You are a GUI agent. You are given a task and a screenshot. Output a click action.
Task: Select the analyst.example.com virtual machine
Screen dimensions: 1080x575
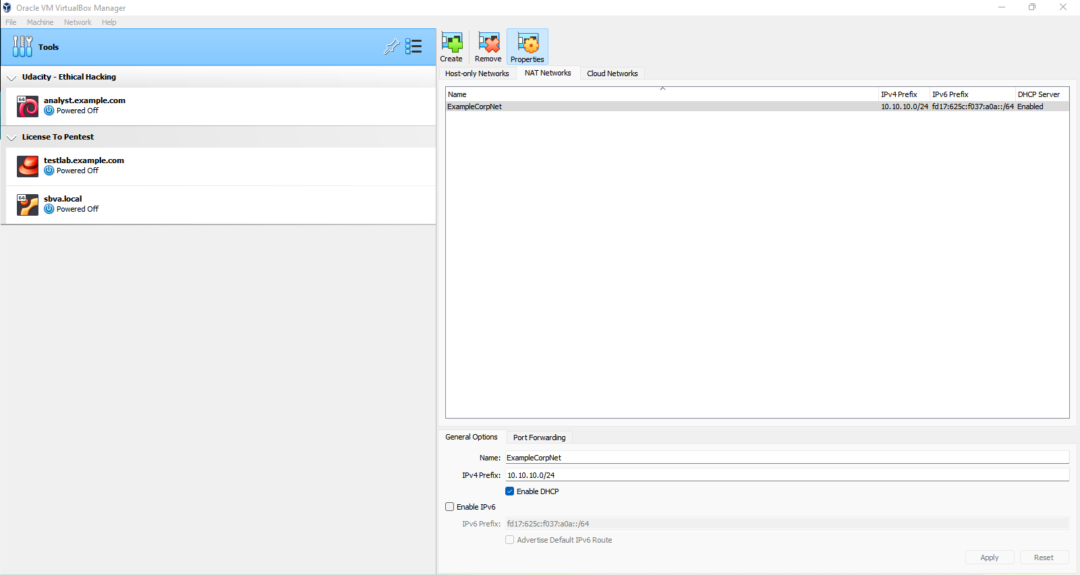[x=221, y=107]
